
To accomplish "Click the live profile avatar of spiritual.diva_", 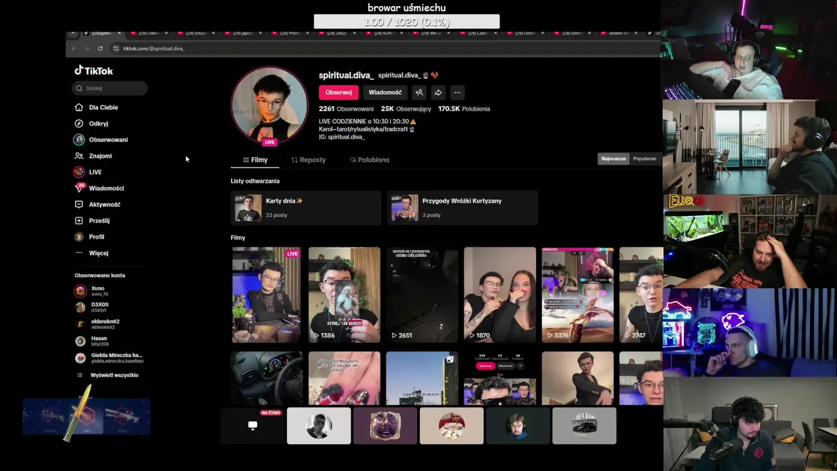I will click(x=269, y=105).
